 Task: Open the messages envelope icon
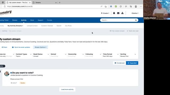tap(118, 13)
